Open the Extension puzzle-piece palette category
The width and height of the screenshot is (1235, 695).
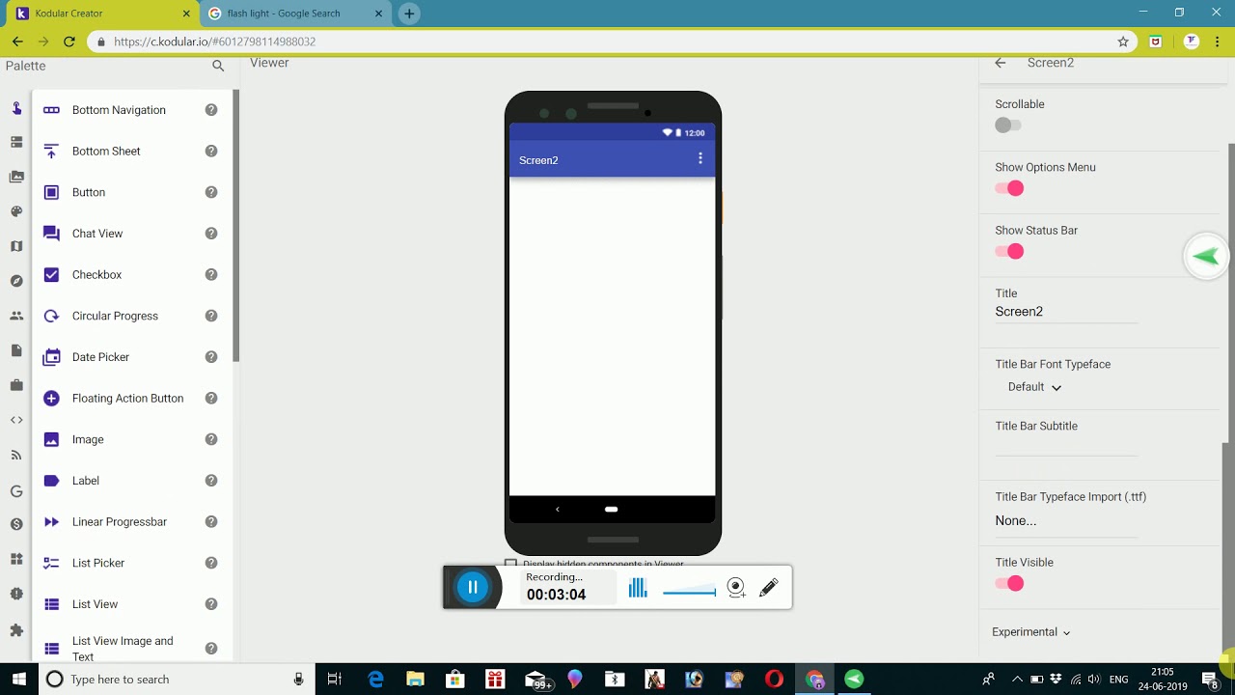[x=16, y=629]
